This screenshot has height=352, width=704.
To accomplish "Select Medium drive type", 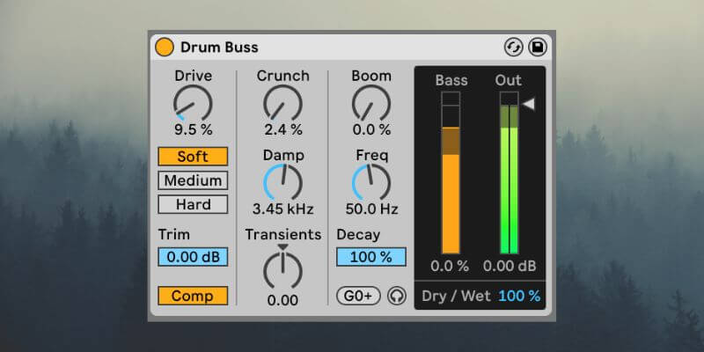I will pyautogui.click(x=193, y=180).
